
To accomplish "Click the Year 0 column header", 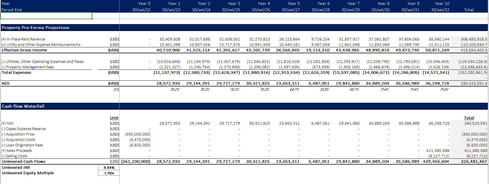I will pos(144,3).
